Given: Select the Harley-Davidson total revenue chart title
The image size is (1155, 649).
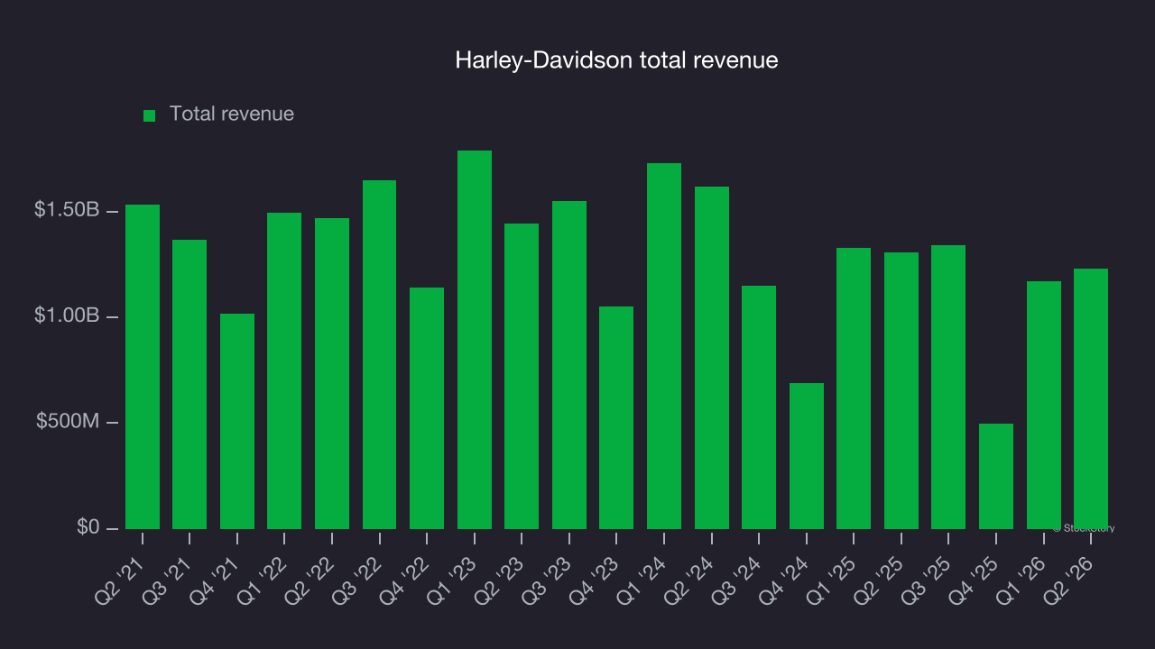Looking at the screenshot, I should click(616, 60).
